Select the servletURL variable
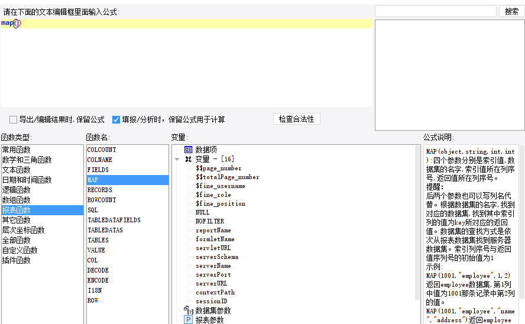 [x=213, y=248]
